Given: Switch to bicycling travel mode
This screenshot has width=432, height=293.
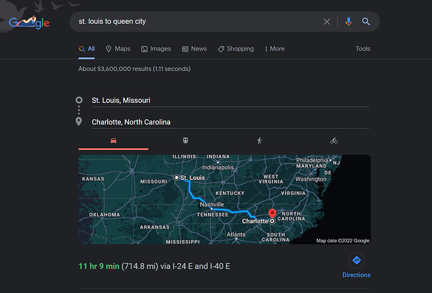Looking at the screenshot, I should pyautogui.click(x=334, y=141).
